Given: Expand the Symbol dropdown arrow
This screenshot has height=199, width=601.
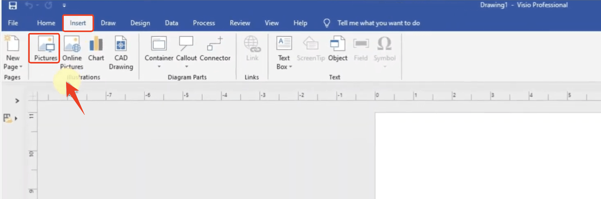Looking at the screenshot, I should click(385, 67).
